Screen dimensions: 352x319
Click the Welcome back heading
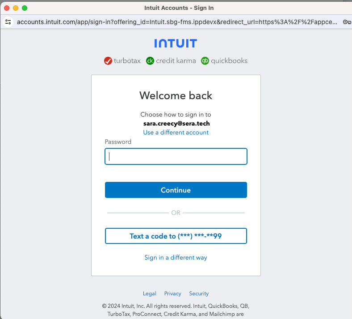[x=176, y=96]
